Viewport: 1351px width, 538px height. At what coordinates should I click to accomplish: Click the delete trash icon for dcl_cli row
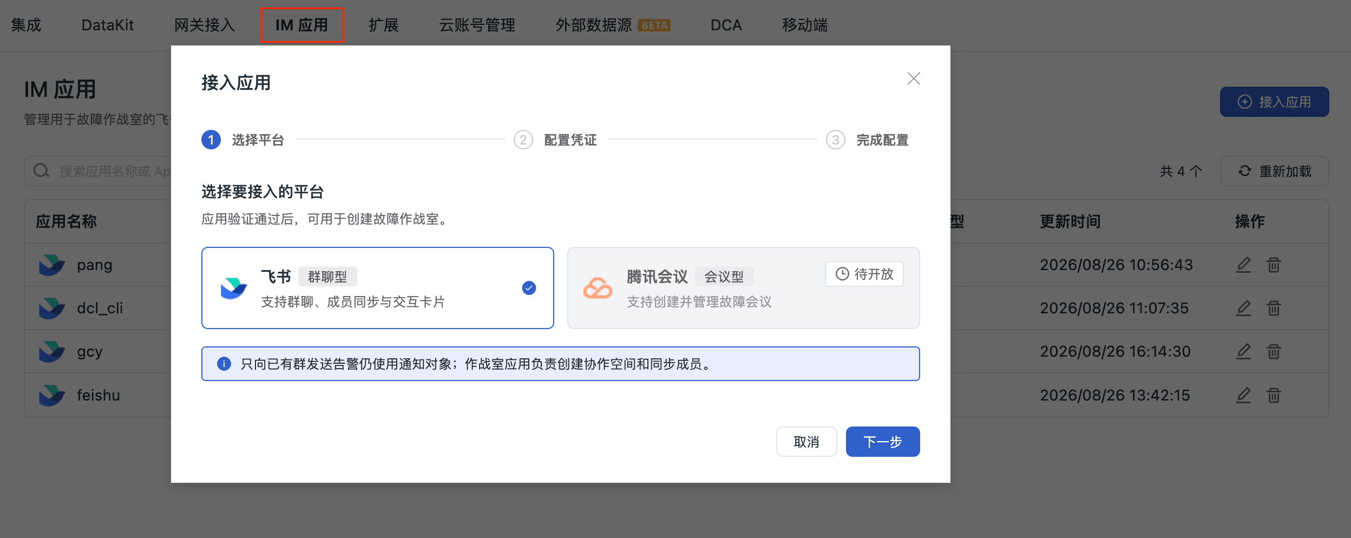(x=1274, y=308)
